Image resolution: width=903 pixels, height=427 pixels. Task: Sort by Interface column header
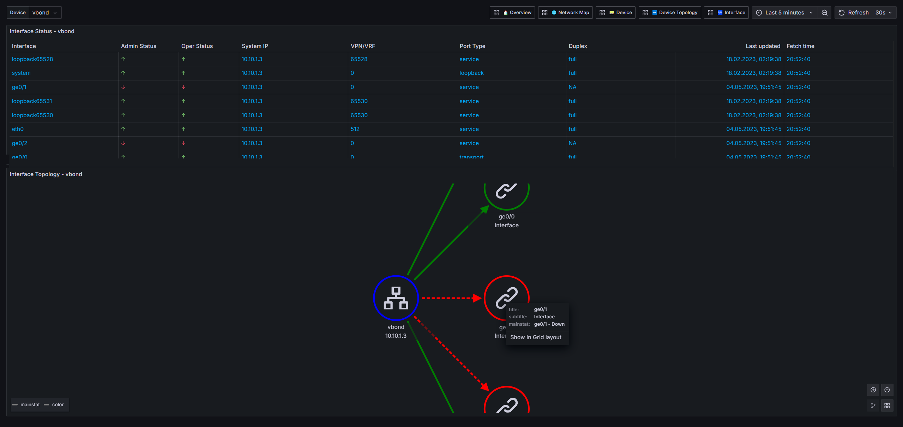[24, 46]
